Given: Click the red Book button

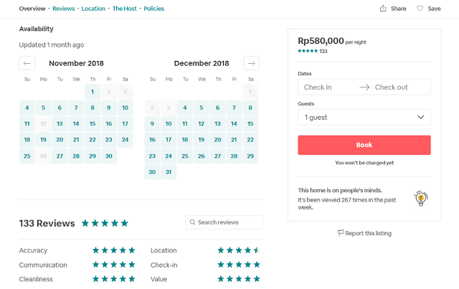Looking at the screenshot, I should [364, 145].
